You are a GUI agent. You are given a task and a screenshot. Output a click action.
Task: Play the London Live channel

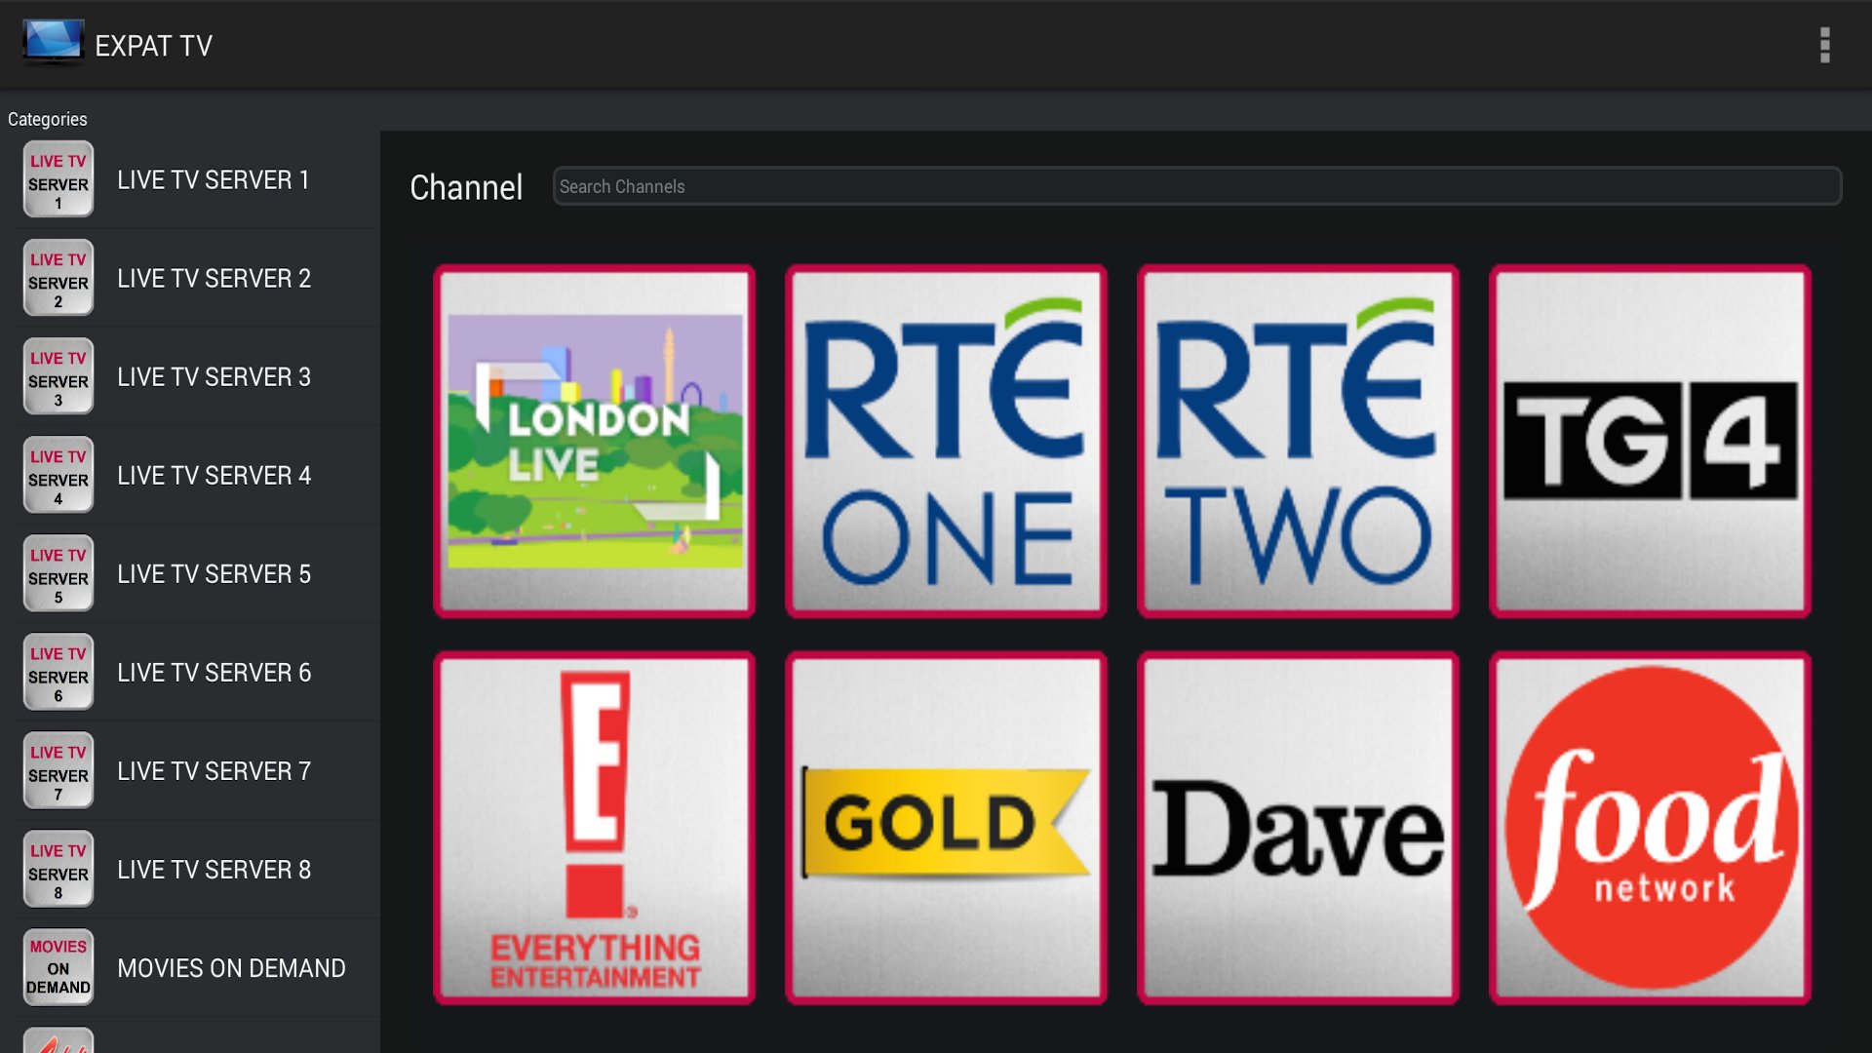click(x=595, y=441)
